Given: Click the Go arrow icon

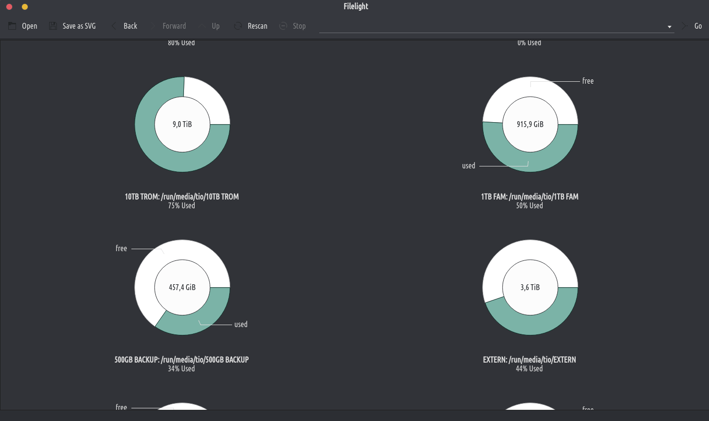Looking at the screenshot, I should pyautogui.click(x=685, y=26).
